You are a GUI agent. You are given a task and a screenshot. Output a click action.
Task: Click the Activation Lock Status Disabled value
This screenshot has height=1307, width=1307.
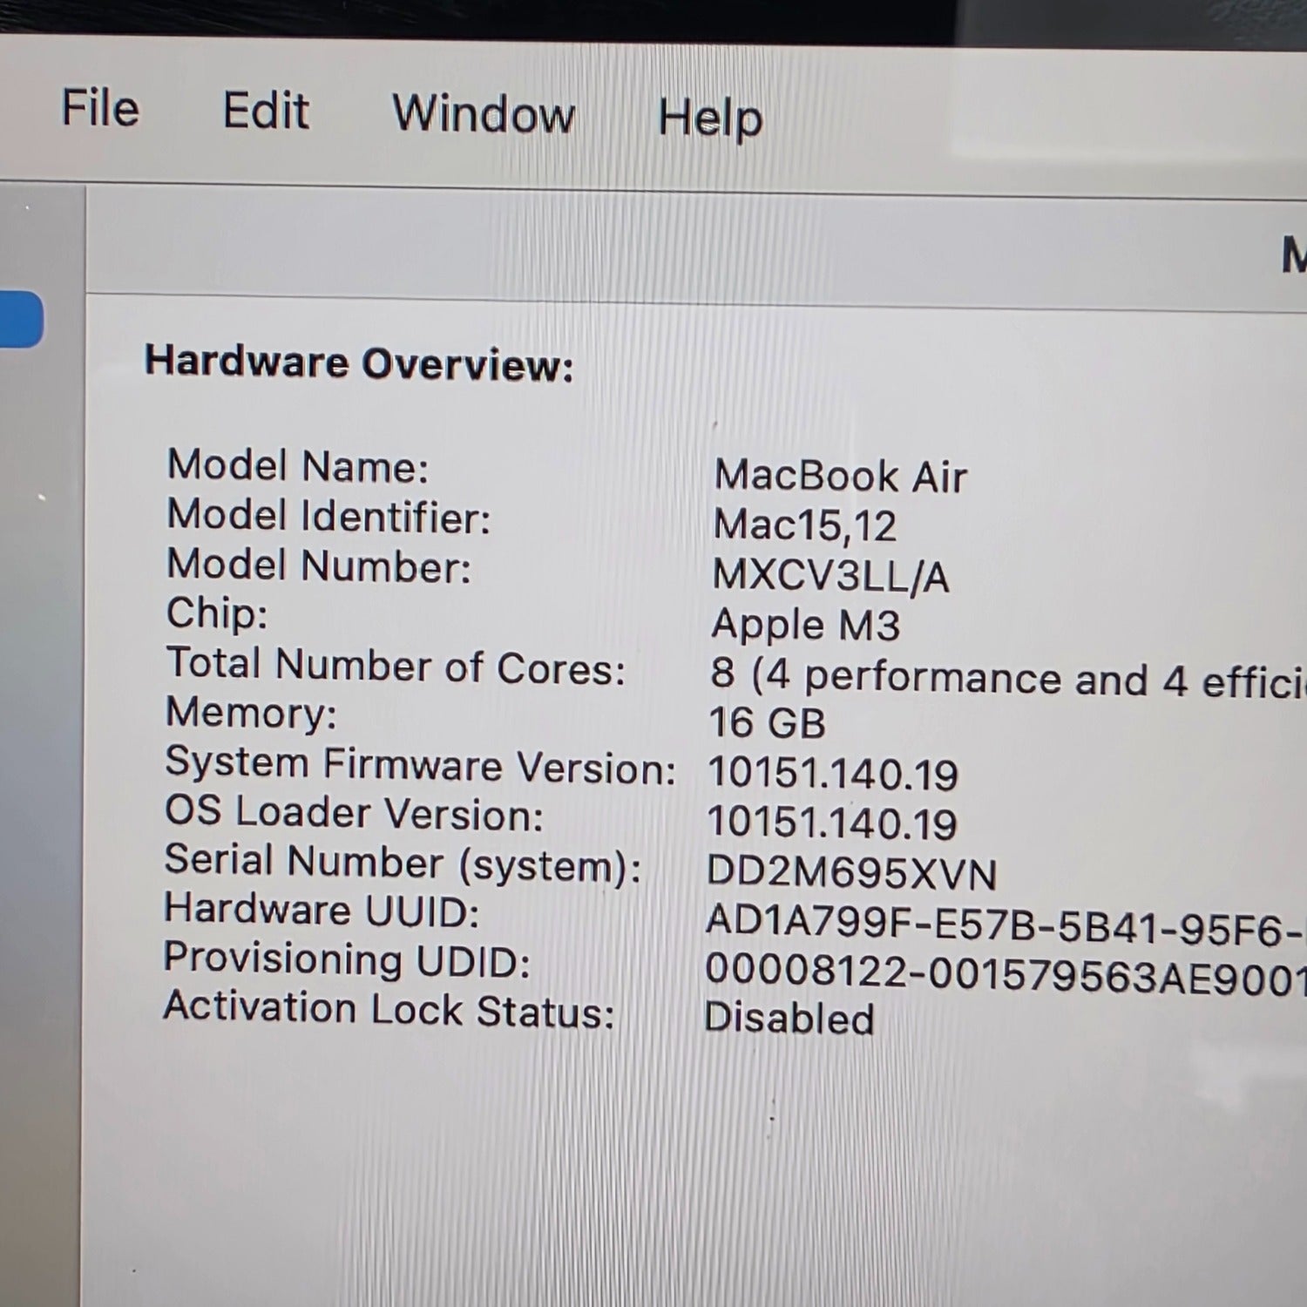point(789,1019)
